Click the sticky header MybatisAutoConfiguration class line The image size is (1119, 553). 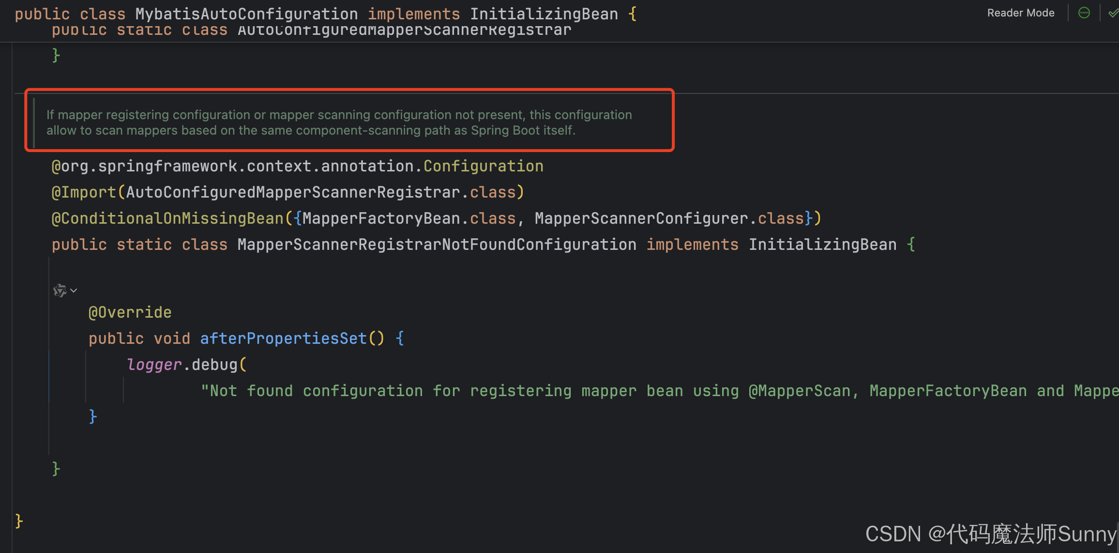pyautogui.click(x=246, y=14)
